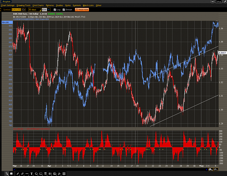The image size is (227, 176).
Task: Click the blue left scroll arrow
Action: click(x=14, y=169)
